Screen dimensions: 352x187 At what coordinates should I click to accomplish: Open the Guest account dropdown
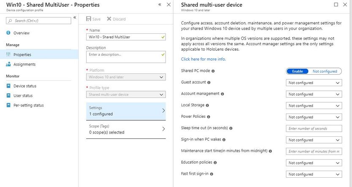314,83
